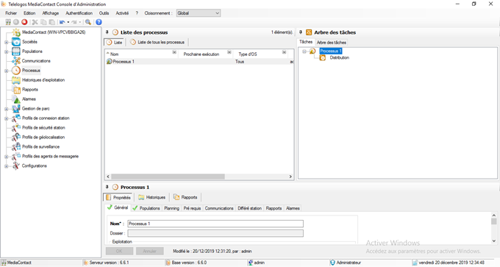Viewport: 500px width, 267px height.
Task: Open the Authentification menu
Action: pos(79,13)
